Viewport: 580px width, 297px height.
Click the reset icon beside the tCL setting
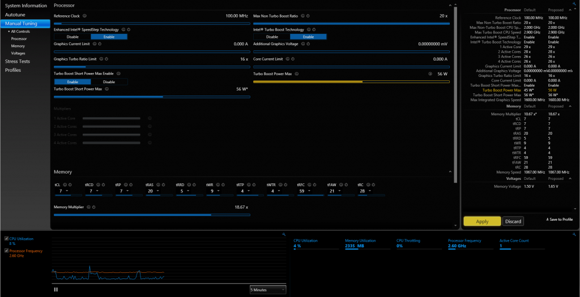pyautogui.click(x=70, y=184)
